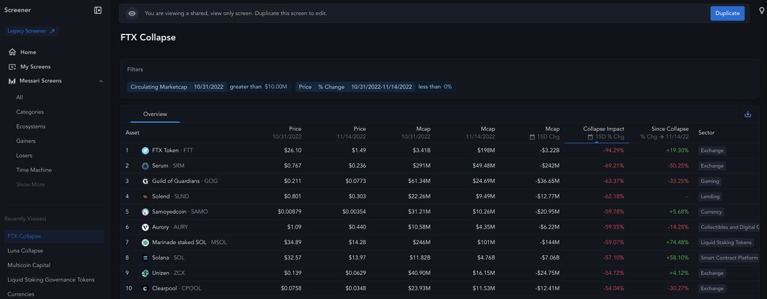Select Losers in sidebar

click(24, 155)
